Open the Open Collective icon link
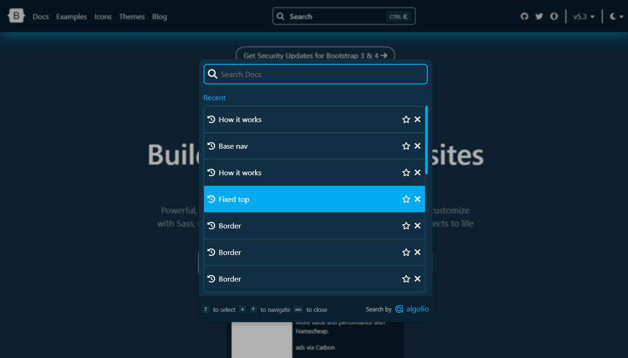628x358 pixels. 554,16
